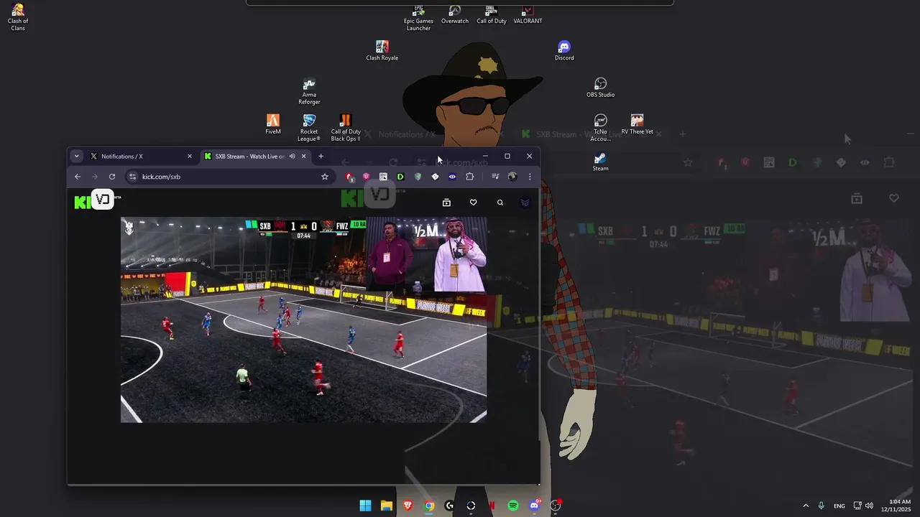Open Logitech G HUB taskbar icon
Viewport: 920px width, 517px height.
pos(450,506)
